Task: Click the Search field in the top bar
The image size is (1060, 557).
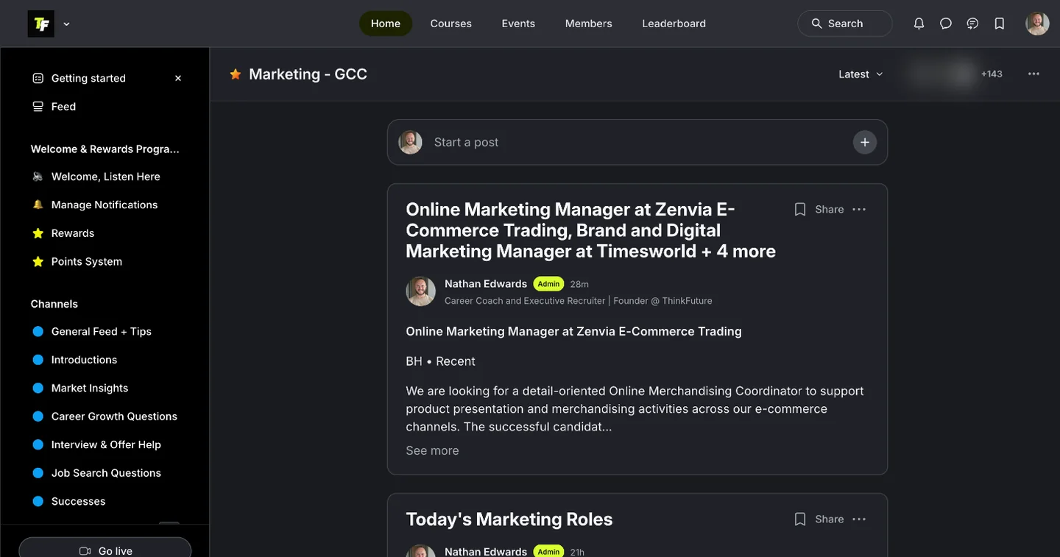Action: coord(845,24)
